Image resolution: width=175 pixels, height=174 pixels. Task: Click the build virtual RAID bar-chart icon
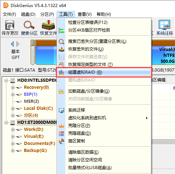pyautogui.click(x=61, y=72)
